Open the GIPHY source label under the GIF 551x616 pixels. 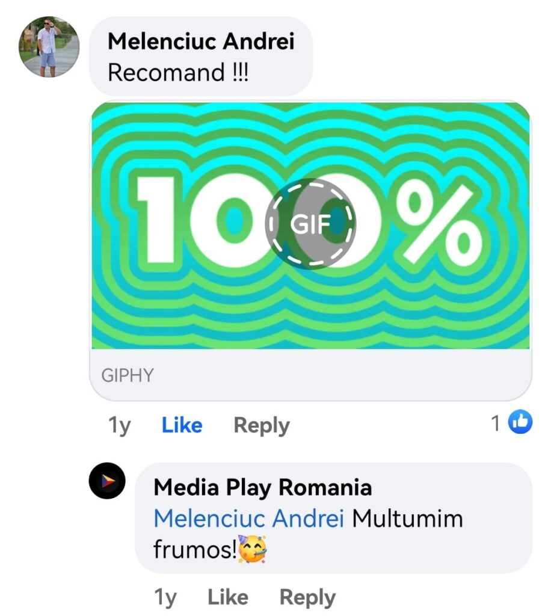click(128, 375)
